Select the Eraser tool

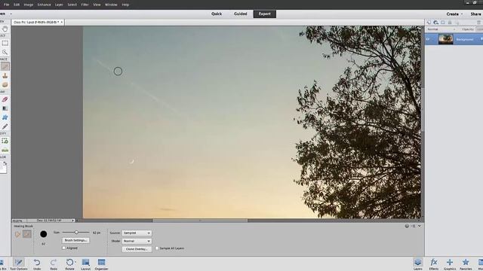[x=5, y=99]
